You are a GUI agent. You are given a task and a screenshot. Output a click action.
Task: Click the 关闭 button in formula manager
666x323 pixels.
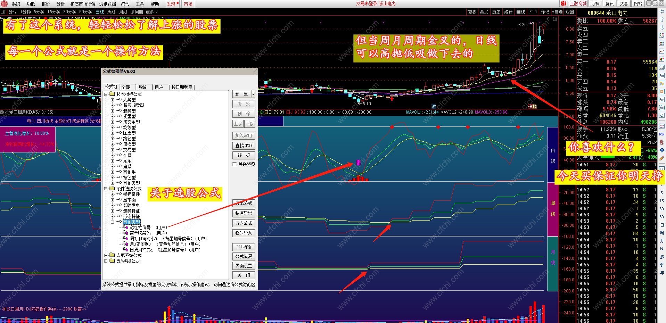[244, 275]
